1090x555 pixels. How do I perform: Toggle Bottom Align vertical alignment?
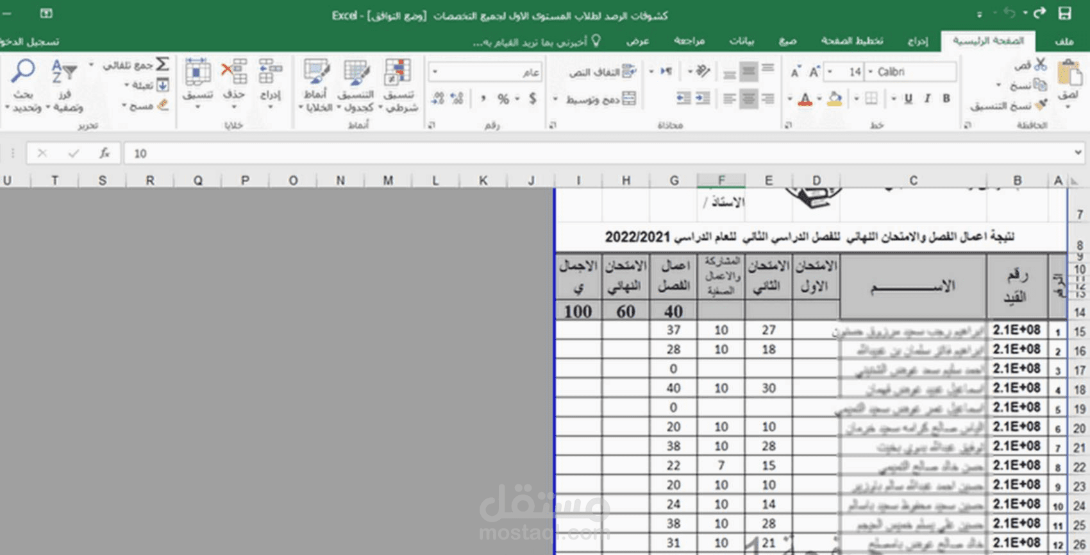click(x=729, y=74)
